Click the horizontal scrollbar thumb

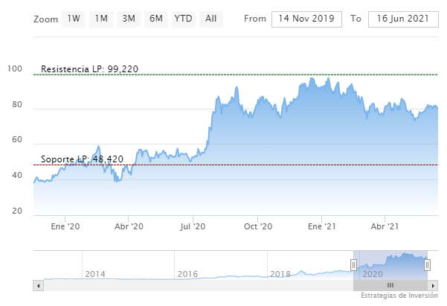point(390,285)
